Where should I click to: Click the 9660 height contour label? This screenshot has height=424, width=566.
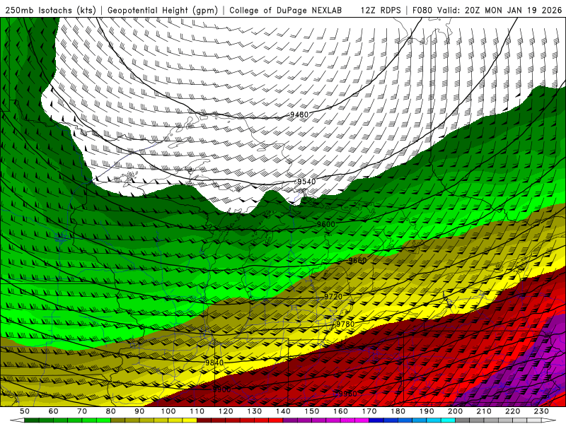357,260
